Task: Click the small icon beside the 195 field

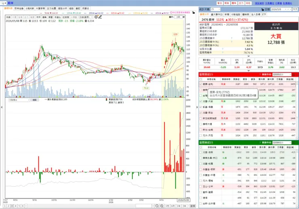Action: click(x=183, y=17)
